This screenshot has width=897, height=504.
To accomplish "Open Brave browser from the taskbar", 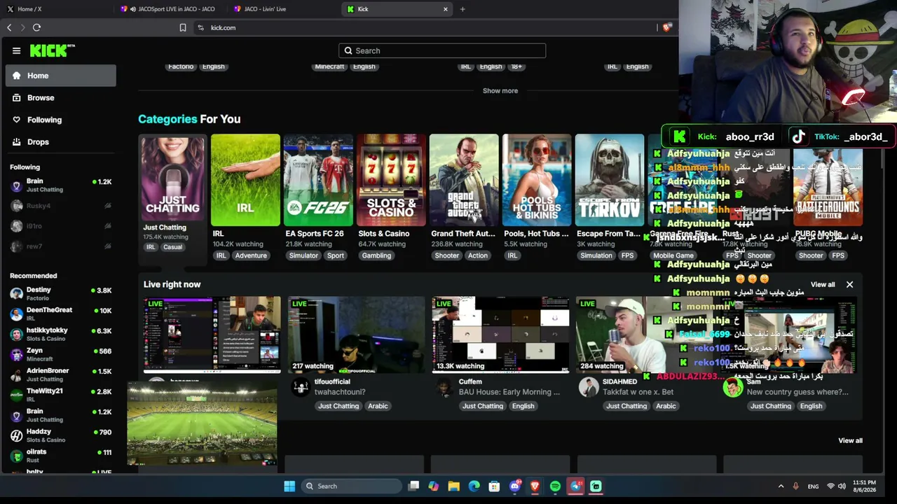I will [535, 486].
